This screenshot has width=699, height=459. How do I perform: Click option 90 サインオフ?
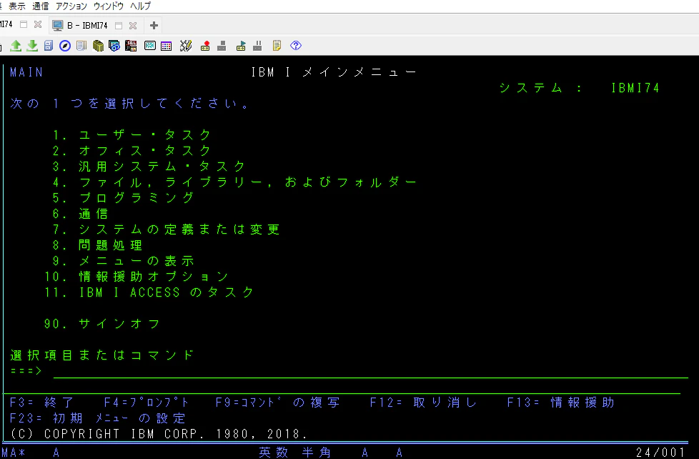(x=102, y=323)
